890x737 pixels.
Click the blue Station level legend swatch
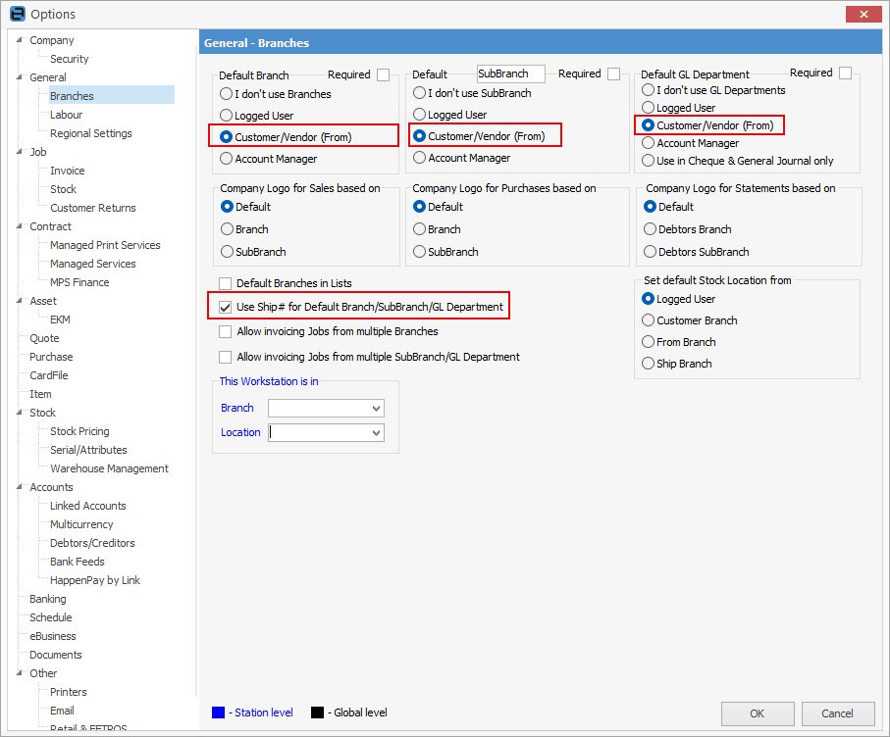click(219, 712)
